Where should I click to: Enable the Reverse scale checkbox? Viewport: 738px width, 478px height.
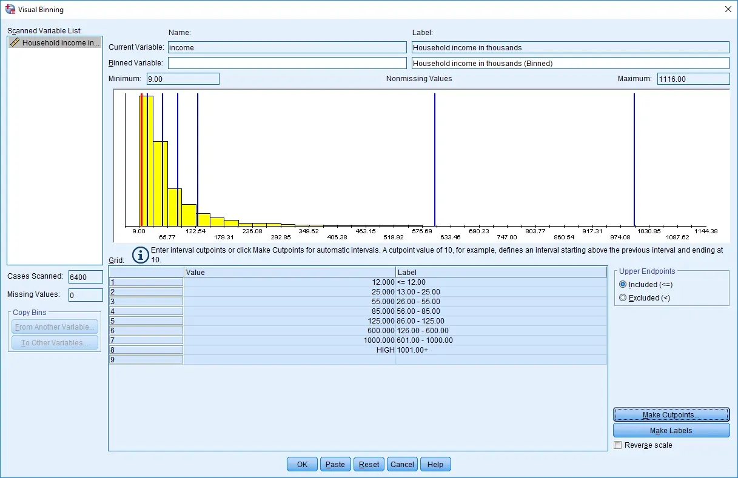pos(618,445)
